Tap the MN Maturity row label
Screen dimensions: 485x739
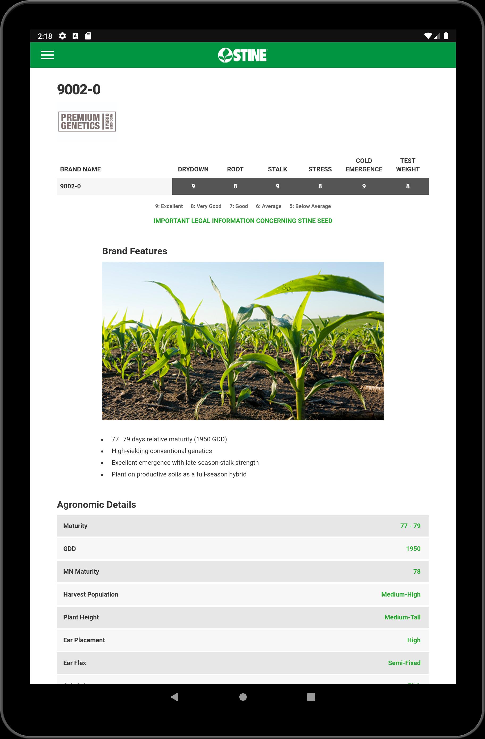coord(81,571)
